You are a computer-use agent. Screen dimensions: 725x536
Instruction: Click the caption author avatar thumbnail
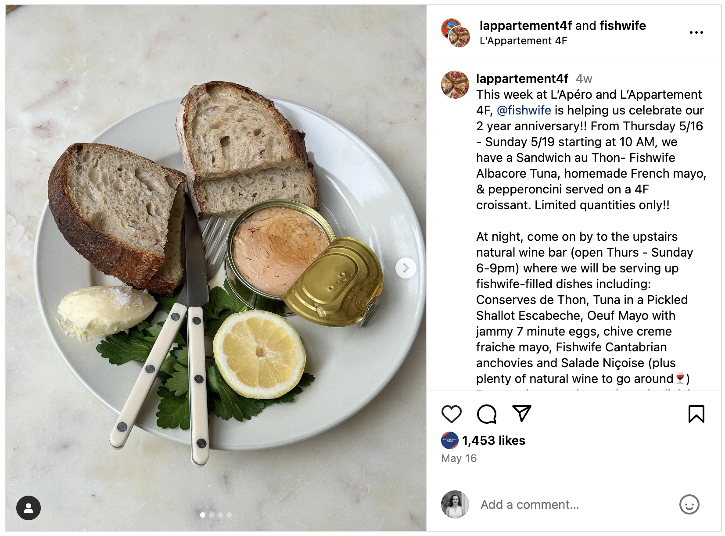(455, 85)
